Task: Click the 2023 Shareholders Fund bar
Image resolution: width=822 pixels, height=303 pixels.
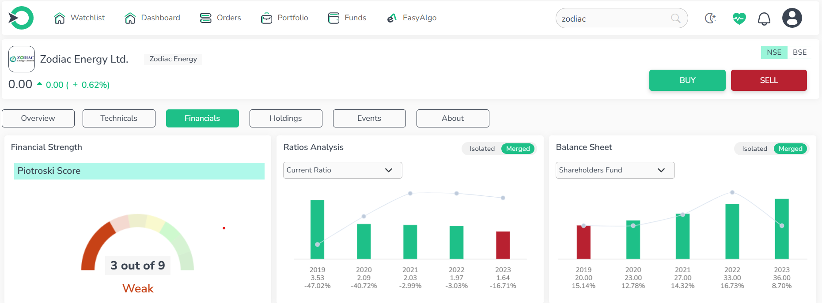Action: tap(782, 229)
